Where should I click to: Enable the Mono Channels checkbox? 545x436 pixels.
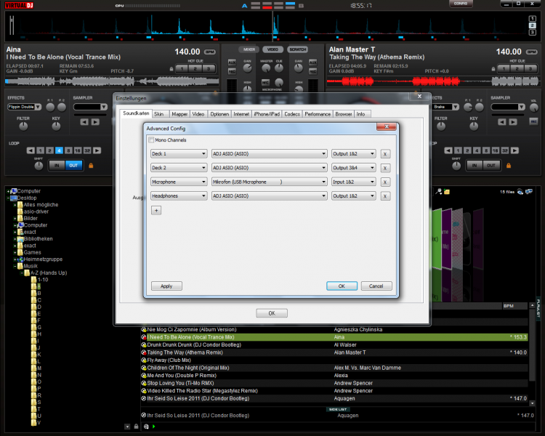click(x=151, y=140)
